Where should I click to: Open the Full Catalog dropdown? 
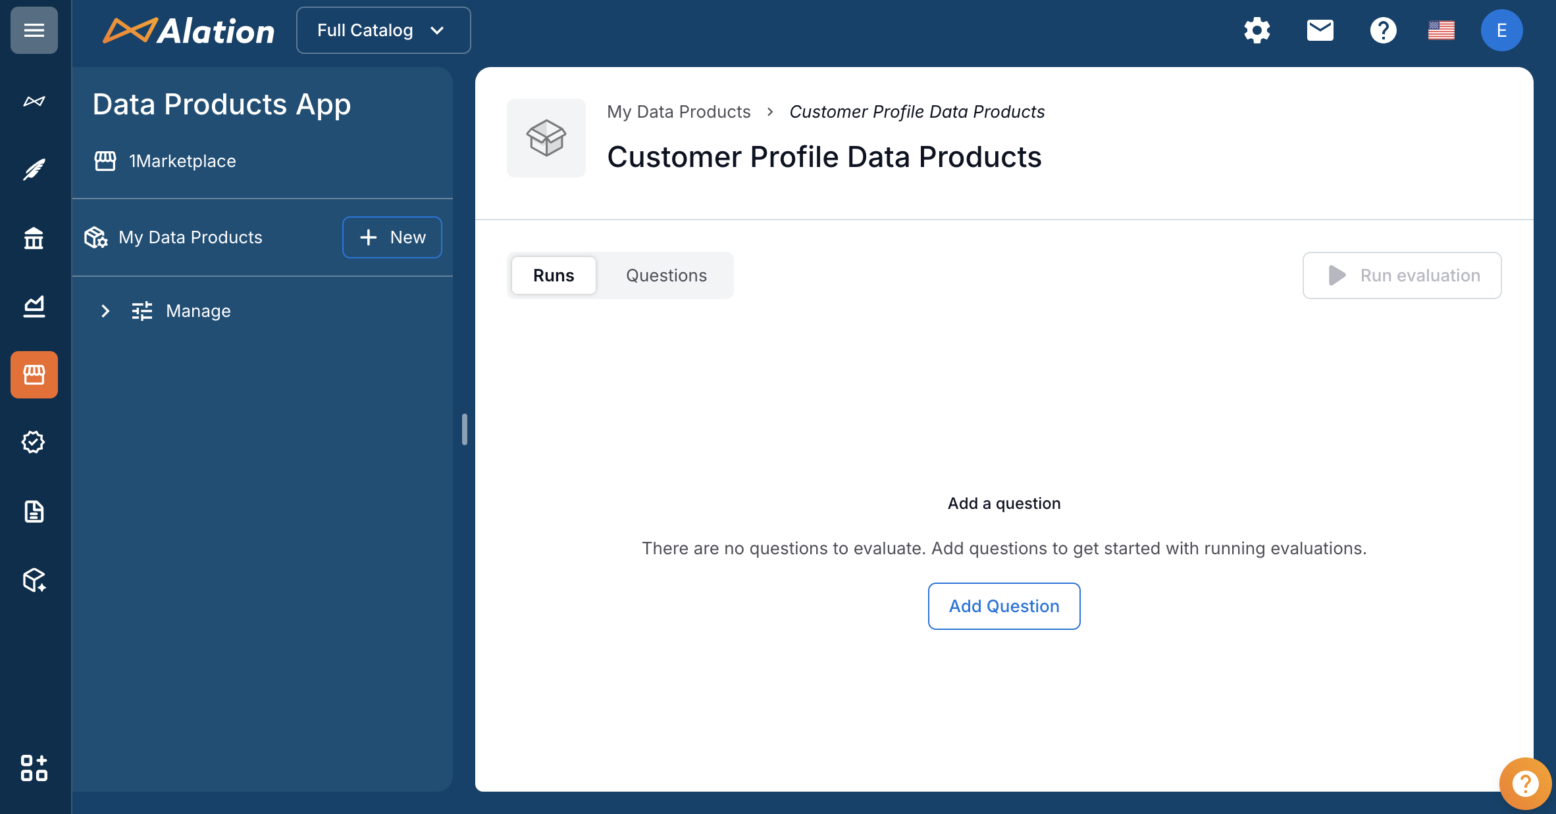click(383, 30)
